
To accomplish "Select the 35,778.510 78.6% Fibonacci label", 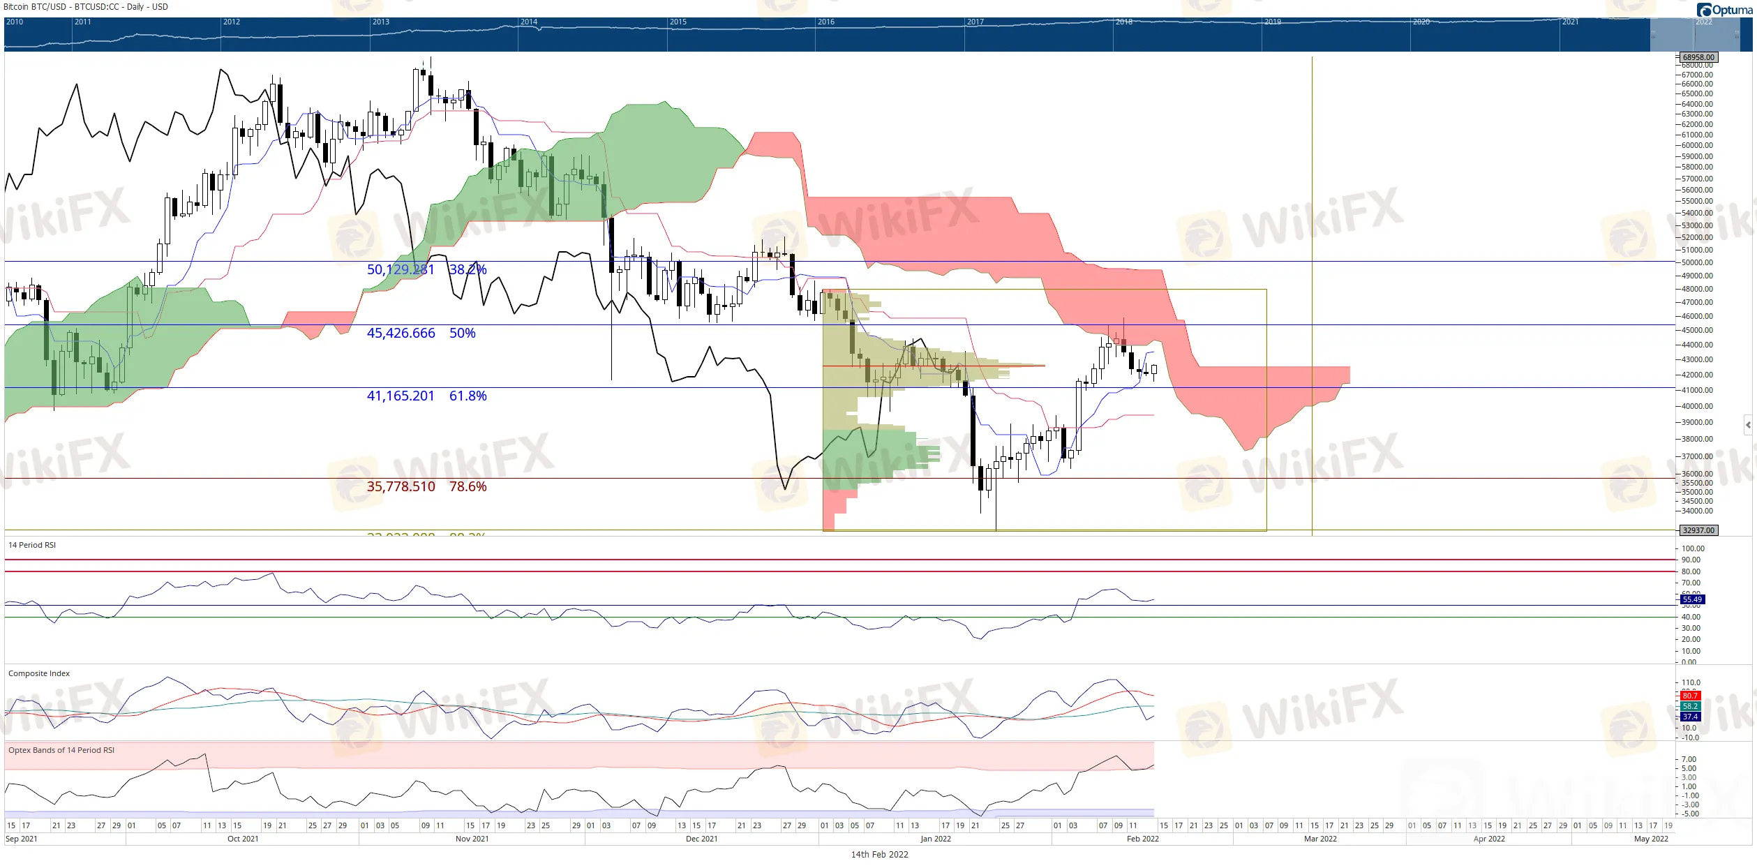I will (426, 486).
